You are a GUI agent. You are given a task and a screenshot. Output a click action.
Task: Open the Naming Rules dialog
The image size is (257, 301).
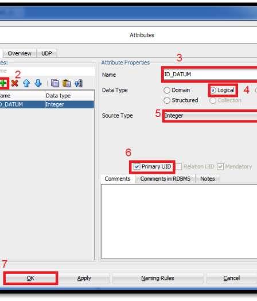point(158,278)
